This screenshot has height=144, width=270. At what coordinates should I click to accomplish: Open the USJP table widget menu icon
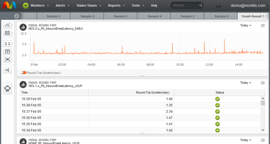[263, 83]
